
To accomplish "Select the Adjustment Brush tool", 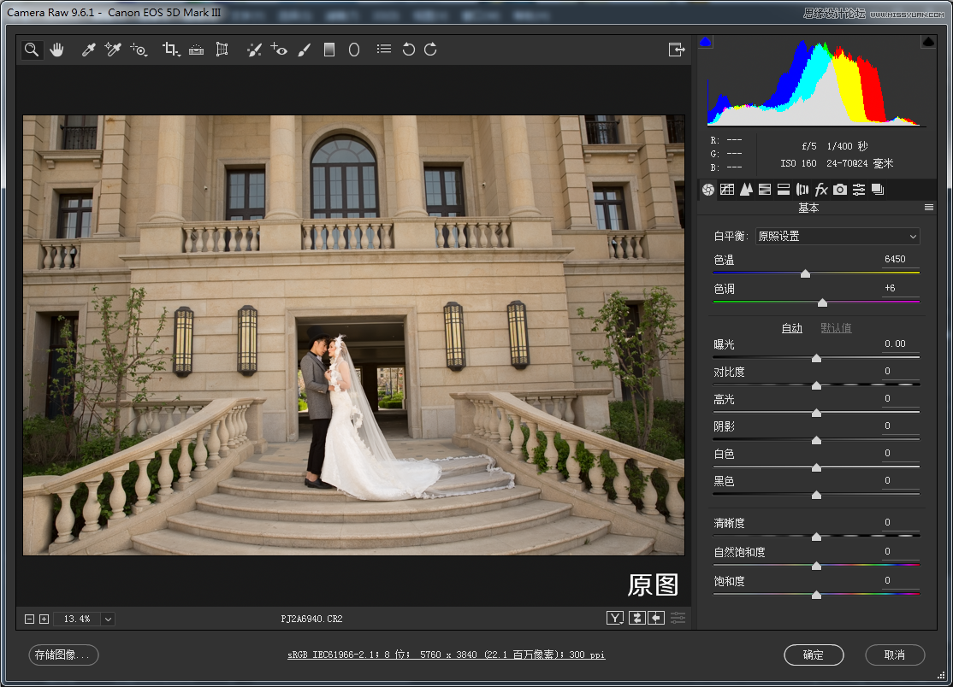I will (304, 50).
